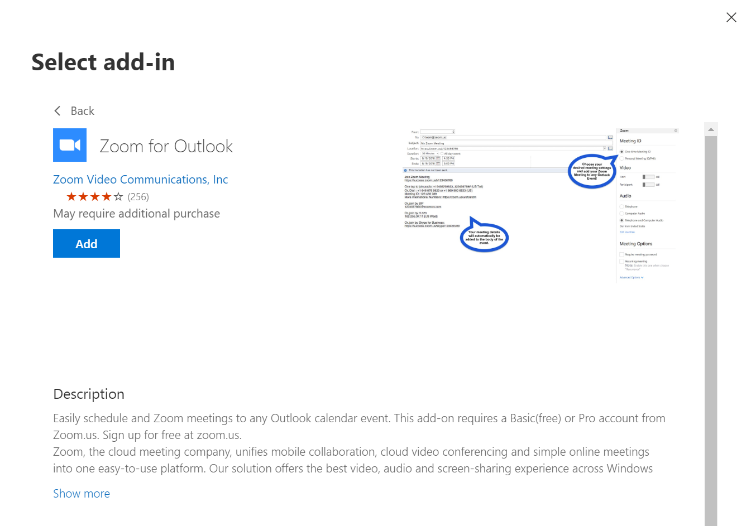Click Show more under the Description
Image resolution: width=751 pixels, height=526 pixels.
82,493
